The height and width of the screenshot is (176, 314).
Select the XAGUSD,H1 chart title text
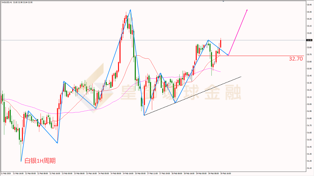tap(7, 2)
